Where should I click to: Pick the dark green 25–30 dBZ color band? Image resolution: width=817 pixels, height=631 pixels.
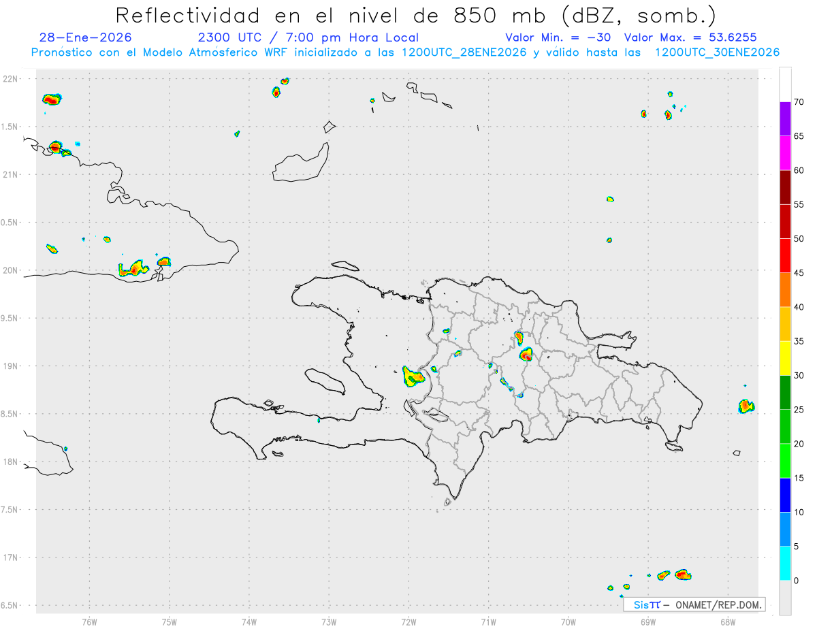785,392
